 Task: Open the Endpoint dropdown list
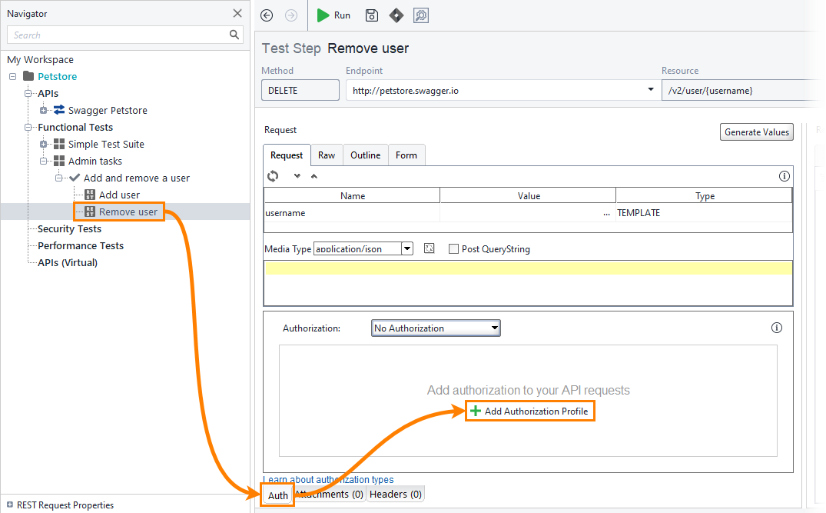click(x=651, y=90)
